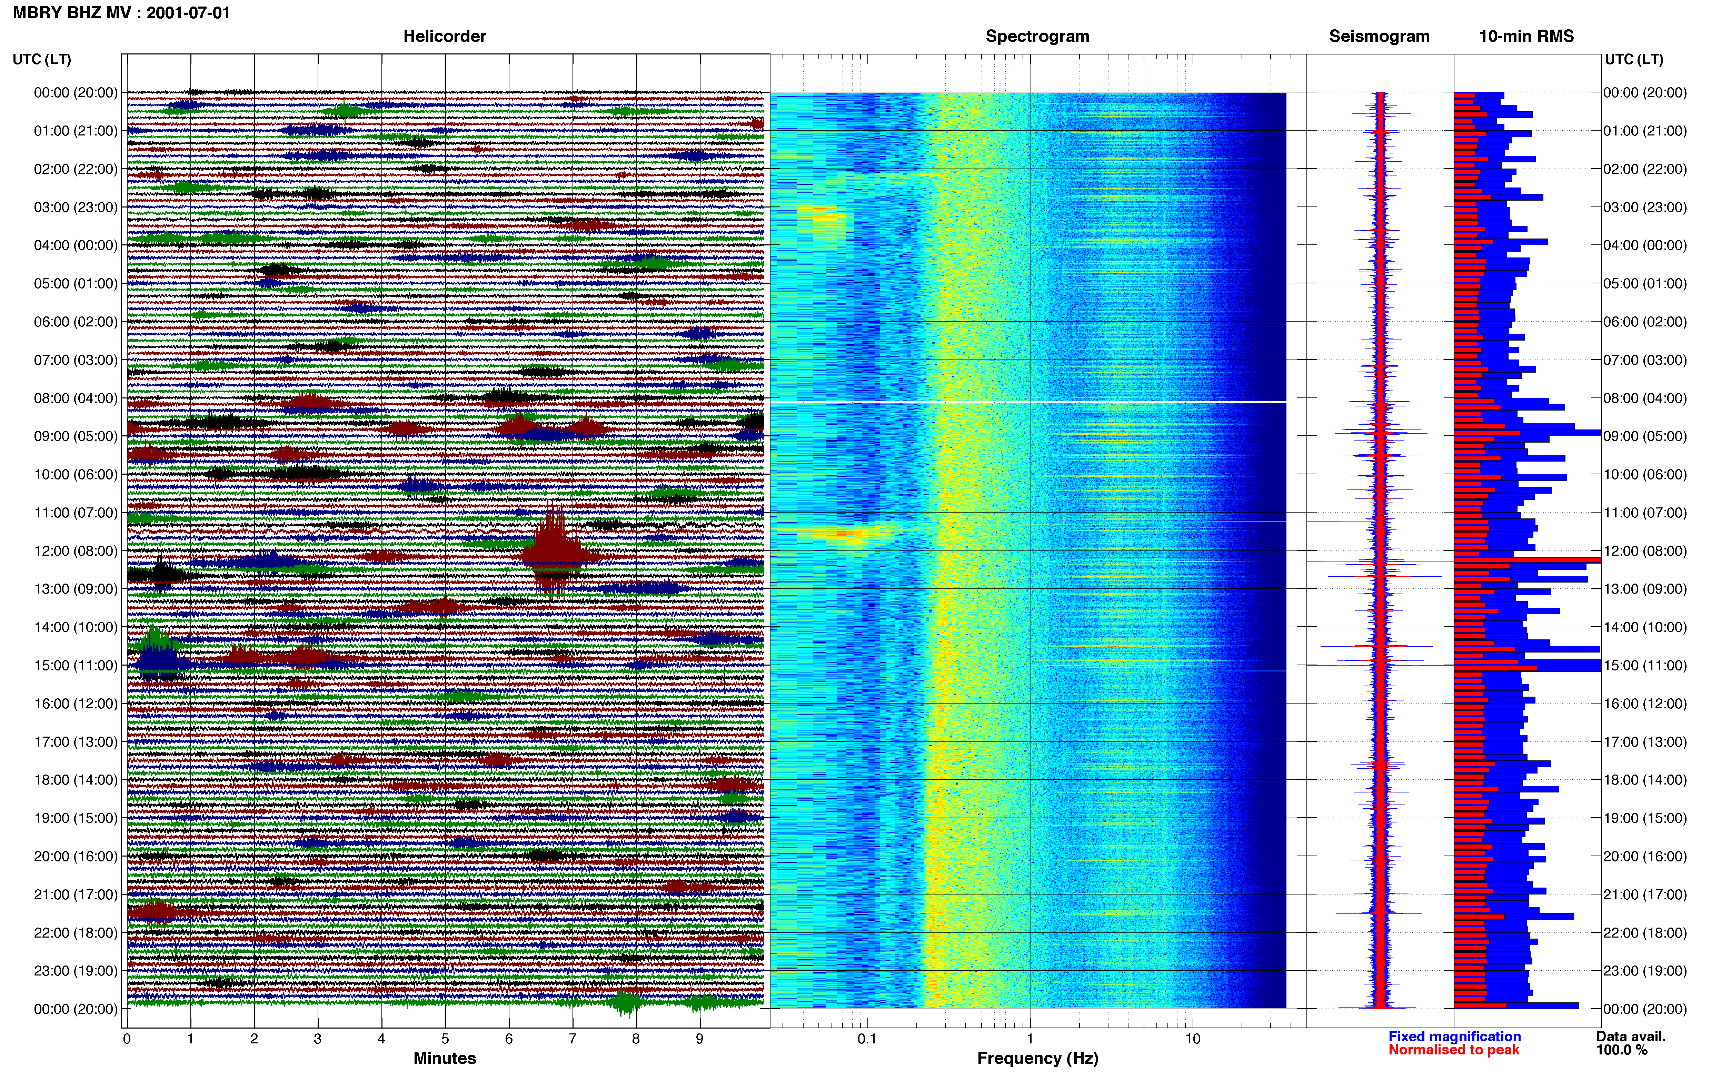The width and height of the screenshot is (1731, 1082).
Task: Click the 'Frequency (Hz)' x-axis label
Action: (1037, 1058)
